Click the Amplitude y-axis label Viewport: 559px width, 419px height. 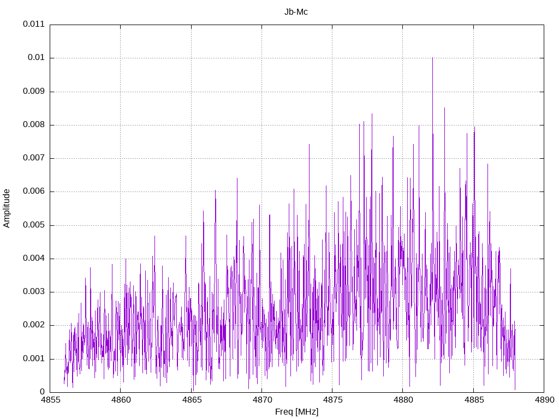pyautogui.click(x=7, y=208)
